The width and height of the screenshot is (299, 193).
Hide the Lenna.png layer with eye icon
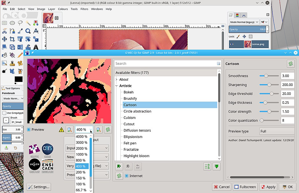pyautogui.click(x=232, y=44)
